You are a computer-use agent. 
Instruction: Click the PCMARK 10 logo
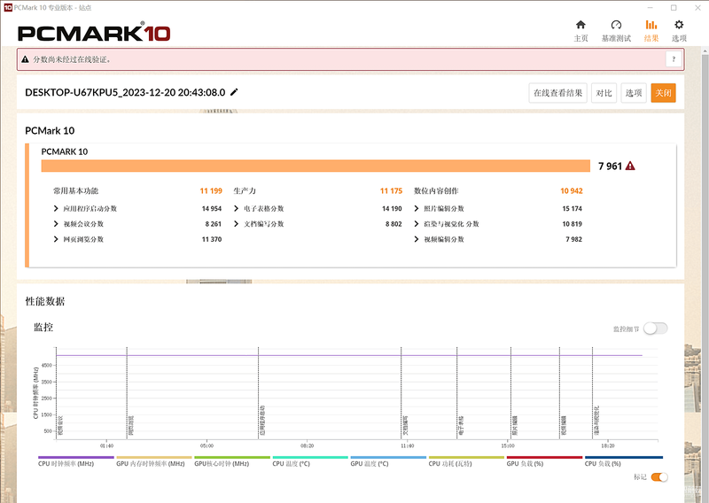tap(94, 33)
